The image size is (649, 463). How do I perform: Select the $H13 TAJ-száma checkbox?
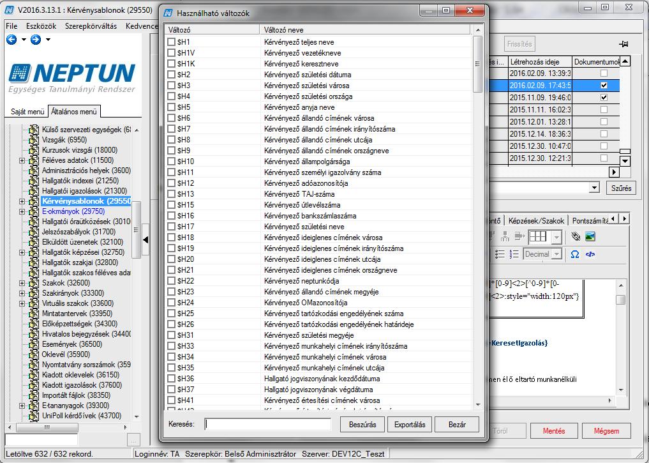172,194
